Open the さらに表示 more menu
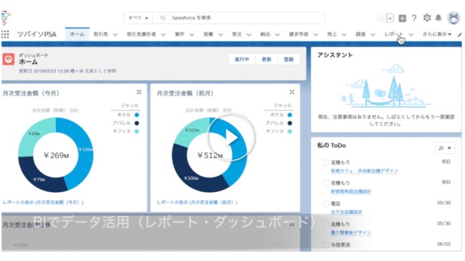 (x=437, y=34)
